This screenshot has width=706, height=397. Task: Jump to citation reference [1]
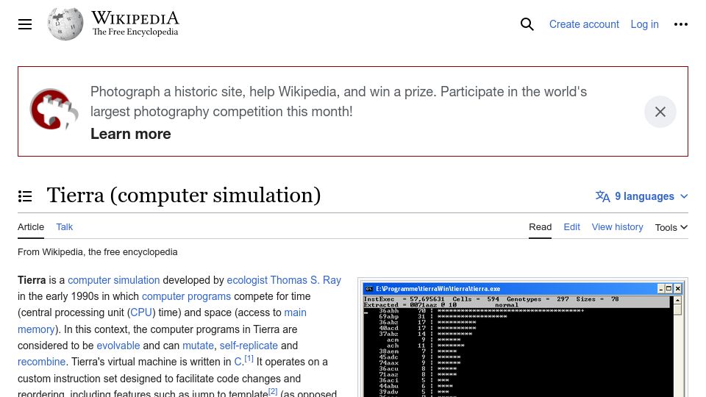(249, 359)
